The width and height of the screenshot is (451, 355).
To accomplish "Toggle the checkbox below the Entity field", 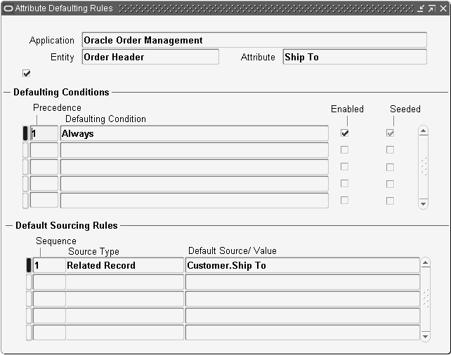I will pos(27,74).
